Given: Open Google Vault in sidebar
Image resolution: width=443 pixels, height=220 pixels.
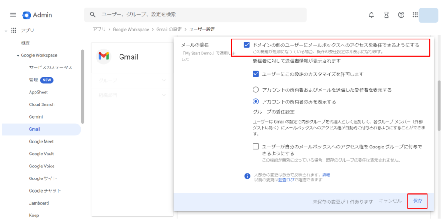Looking at the screenshot, I should click(41, 154).
